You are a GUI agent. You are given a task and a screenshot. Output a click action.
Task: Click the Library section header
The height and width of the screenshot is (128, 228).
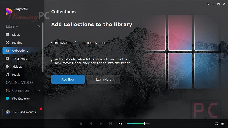coord(12,27)
